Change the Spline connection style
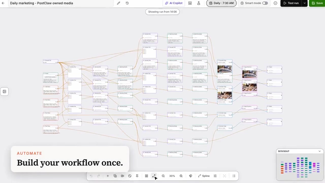Screen dimensions: 325x183 [x=204, y=176]
